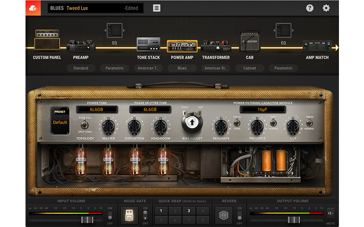The height and width of the screenshot is (227, 364).
Task: Click the Distortion knob
Action: 134,126
